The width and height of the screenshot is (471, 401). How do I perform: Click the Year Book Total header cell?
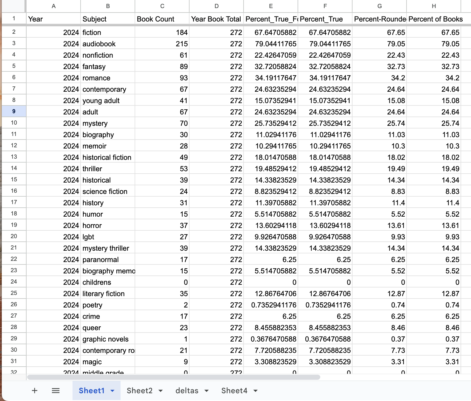(x=216, y=19)
